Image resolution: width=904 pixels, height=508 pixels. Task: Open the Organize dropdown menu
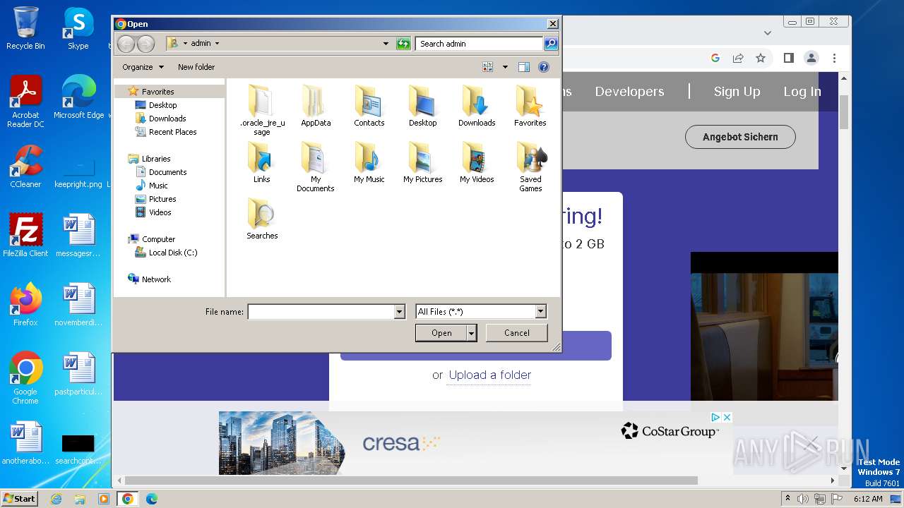143,67
